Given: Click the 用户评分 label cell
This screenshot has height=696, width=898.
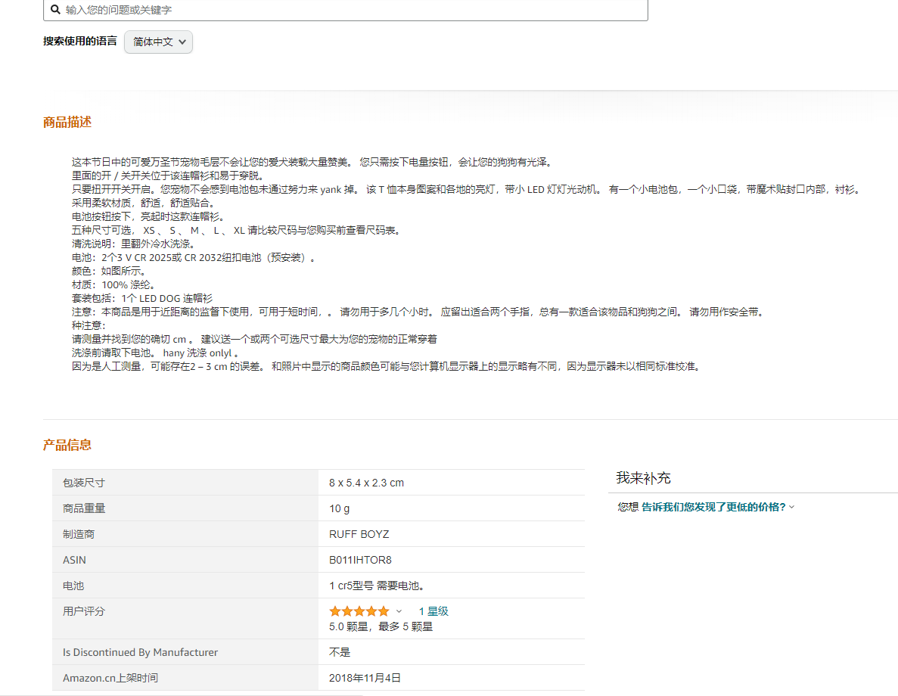Looking at the screenshot, I should [x=185, y=619].
